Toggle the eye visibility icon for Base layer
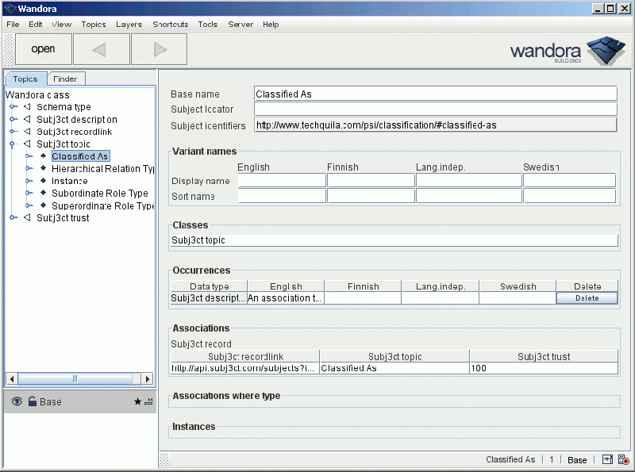Viewport: 635px width, 472px height. [17, 401]
